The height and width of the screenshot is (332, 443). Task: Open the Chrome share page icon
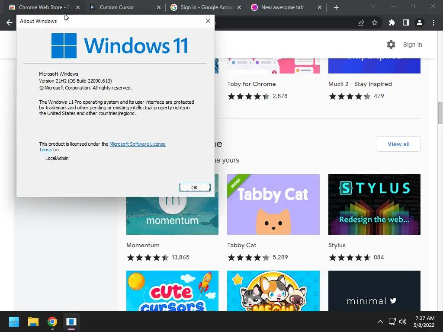(361, 22)
